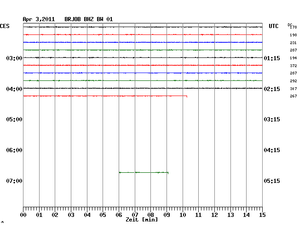The image size is (299, 227).
Task: Click the UTC time label 03:15
Action: point(272,119)
